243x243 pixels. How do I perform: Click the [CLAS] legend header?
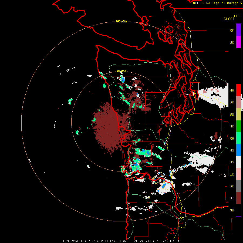(x=228, y=19)
